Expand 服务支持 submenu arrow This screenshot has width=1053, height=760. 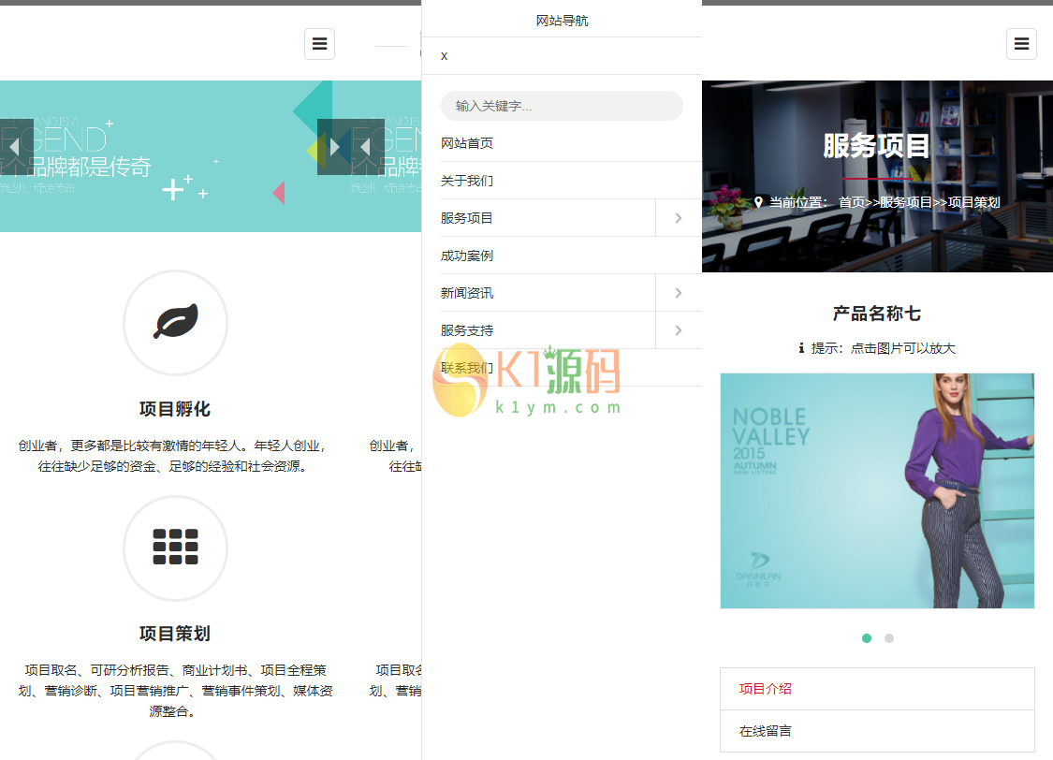click(x=679, y=330)
